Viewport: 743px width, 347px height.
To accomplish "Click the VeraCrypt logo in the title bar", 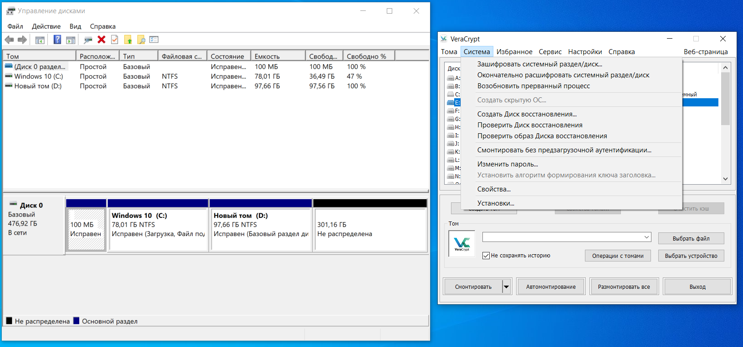I will pyautogui.click(x=444, y=39).
